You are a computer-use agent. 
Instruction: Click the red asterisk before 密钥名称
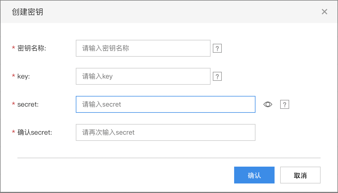coord(13,49)
